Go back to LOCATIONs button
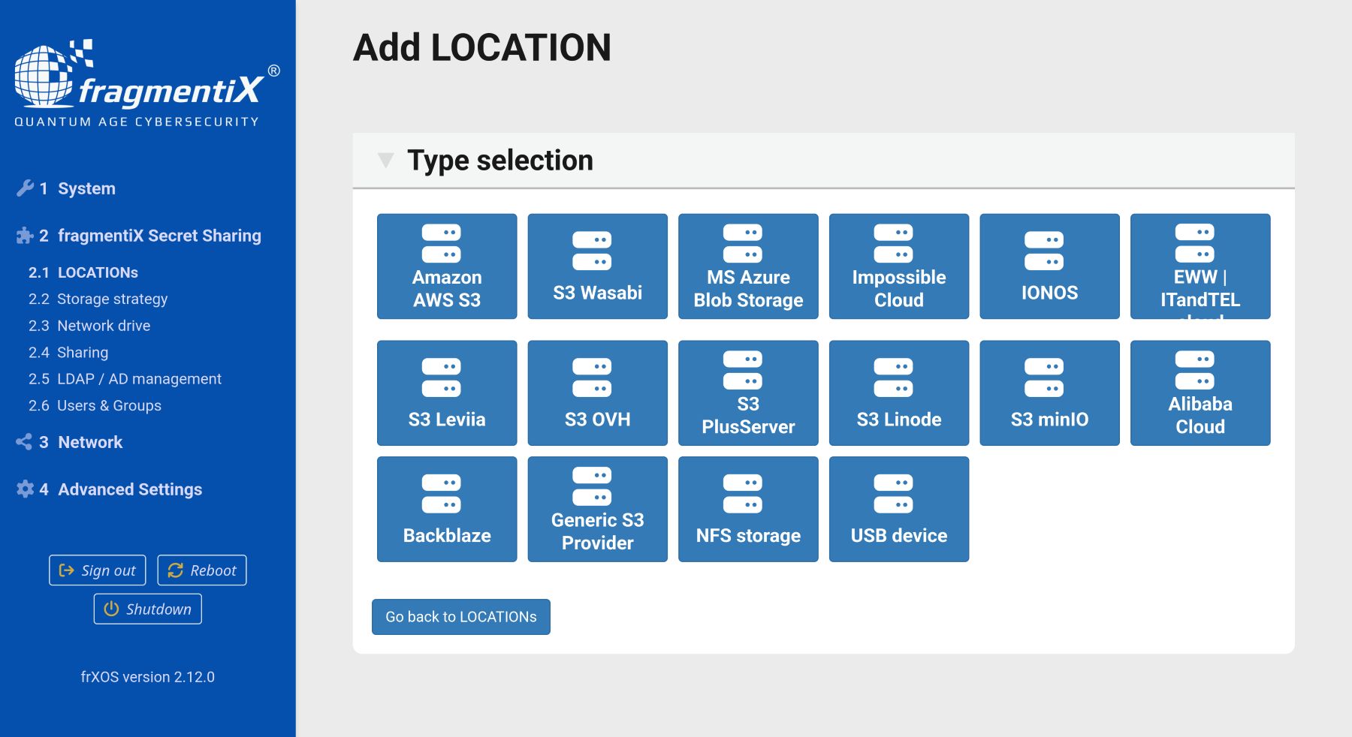1352x737 pixels. pyautogui.click(x=461, y=617)
